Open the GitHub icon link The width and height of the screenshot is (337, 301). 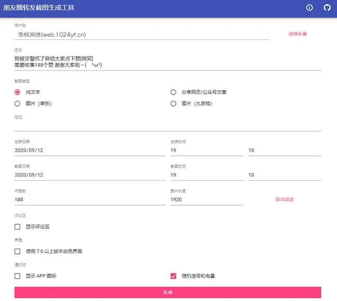(327, 8)
